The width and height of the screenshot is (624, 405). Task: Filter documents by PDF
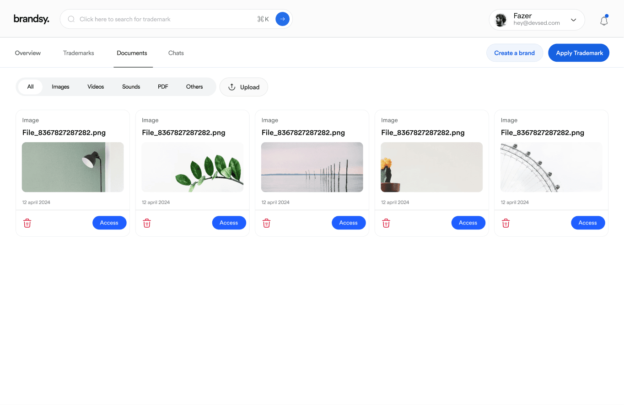coord(163,87)
